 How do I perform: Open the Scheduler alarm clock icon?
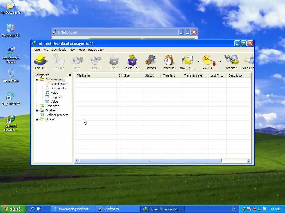[x=169, y=62]
